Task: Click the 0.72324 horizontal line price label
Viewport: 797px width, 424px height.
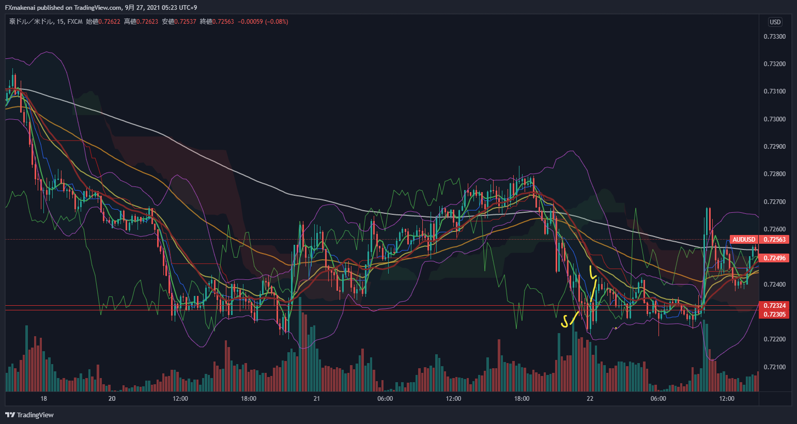Action: [x=774, y=306]
